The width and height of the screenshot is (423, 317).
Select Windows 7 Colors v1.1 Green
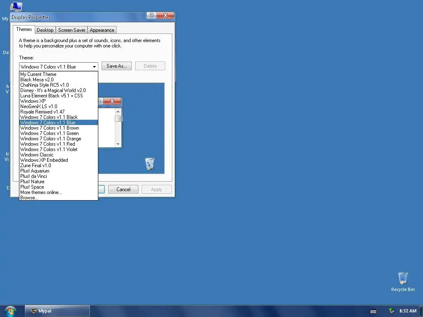59,133
